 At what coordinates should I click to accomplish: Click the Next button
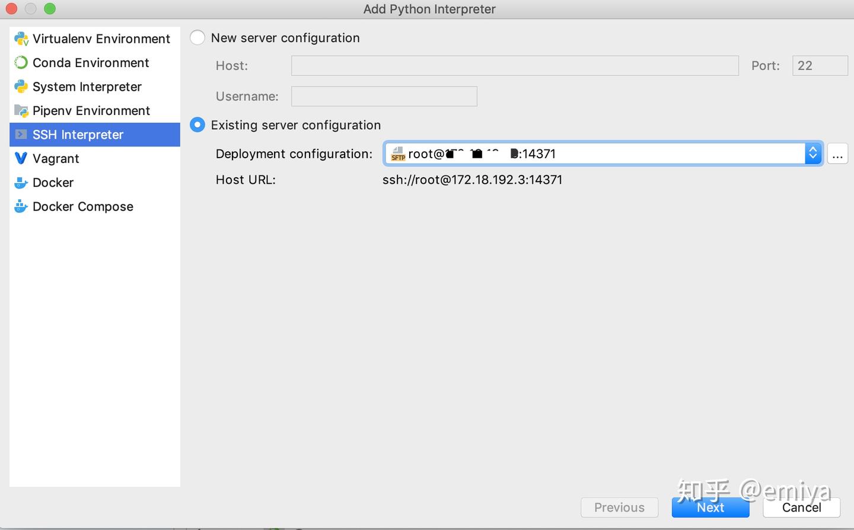710,507
